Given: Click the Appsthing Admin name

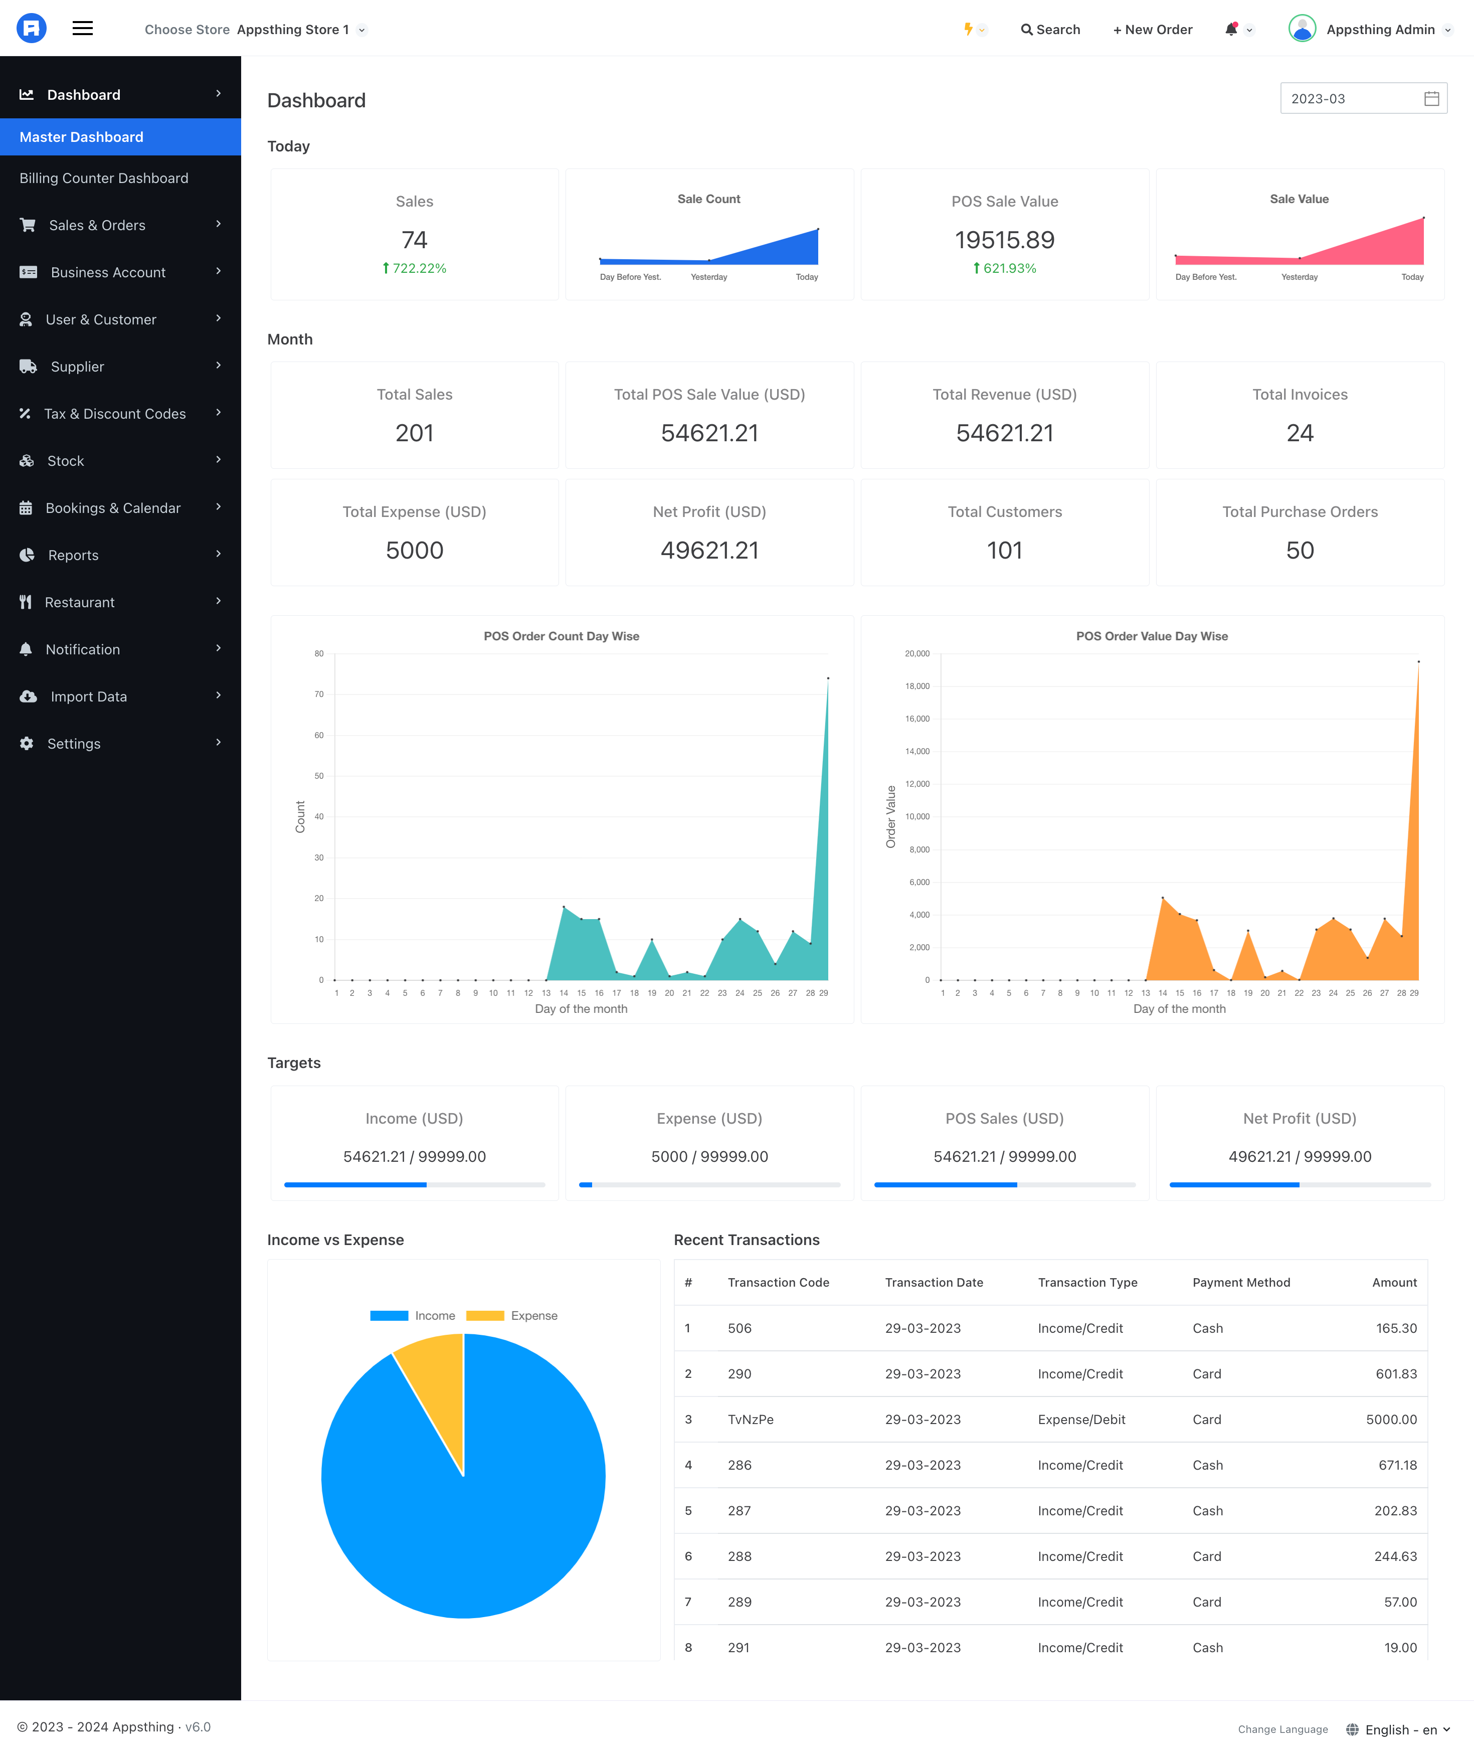Looking at the screenshot, I should [1380, 29].
